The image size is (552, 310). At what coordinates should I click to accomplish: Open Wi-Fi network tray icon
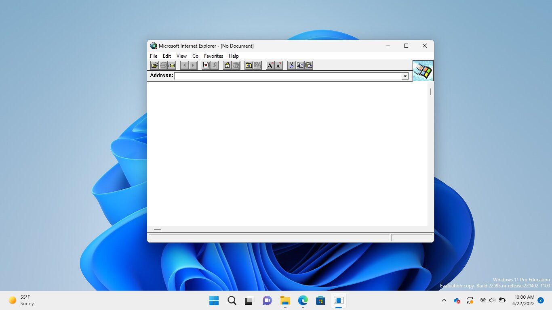point(482,300)
